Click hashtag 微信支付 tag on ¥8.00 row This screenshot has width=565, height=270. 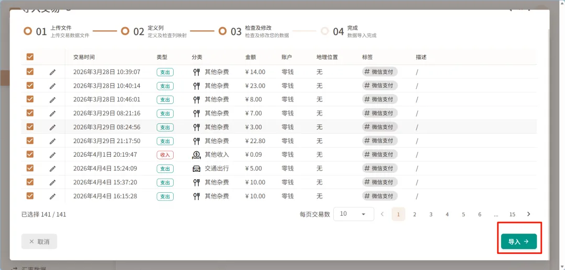point(380,99)
